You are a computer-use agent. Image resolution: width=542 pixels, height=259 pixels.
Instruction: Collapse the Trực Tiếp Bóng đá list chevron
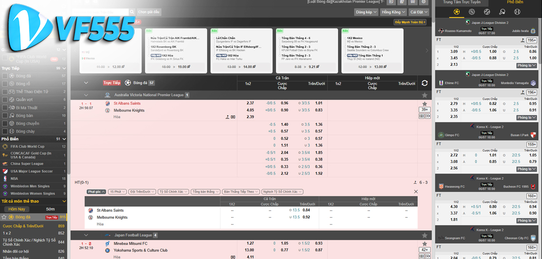pyautogui.click(x=86, y=83)
